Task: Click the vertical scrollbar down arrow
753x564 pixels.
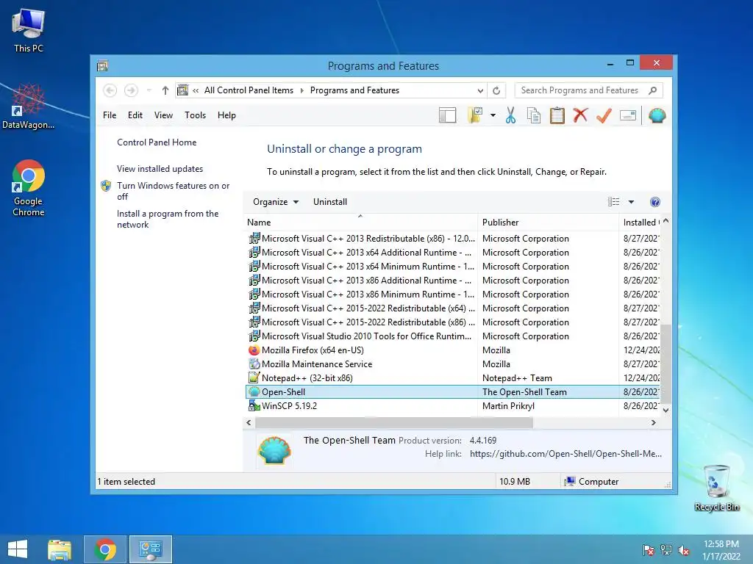Action: tap(665, 410)
